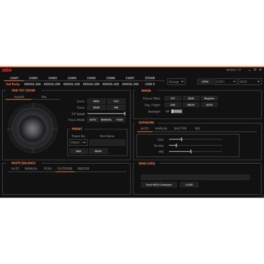Set Day/Night mode to NIGHT

pyautogui.click(x=191, y=105)
